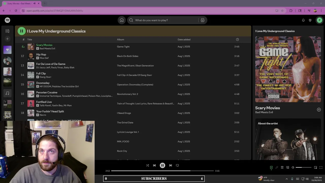The width and height of the screenshot is (325, 183).
Task: Open the Revolutionary Vol. 2 album link
Action: pos(127,94)
